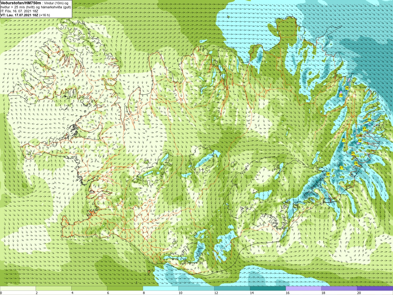Click the 'IT: Fös. 16. 07. 2021 18Z' line
Image resolution: width=393 pixels, height=295 pixels.
coord(19,11)
